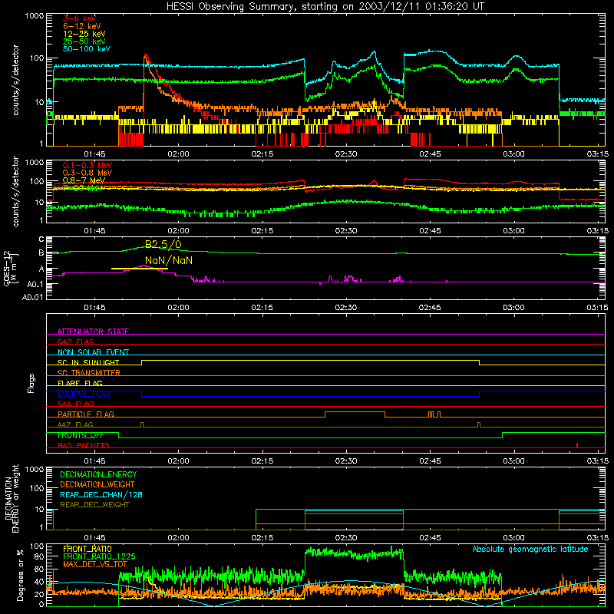The image size is (614, 614).
Task: Select the 50-100 keV legend label
Action: [86, 49]
